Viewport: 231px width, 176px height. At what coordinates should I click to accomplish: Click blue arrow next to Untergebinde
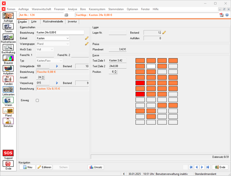57,66
